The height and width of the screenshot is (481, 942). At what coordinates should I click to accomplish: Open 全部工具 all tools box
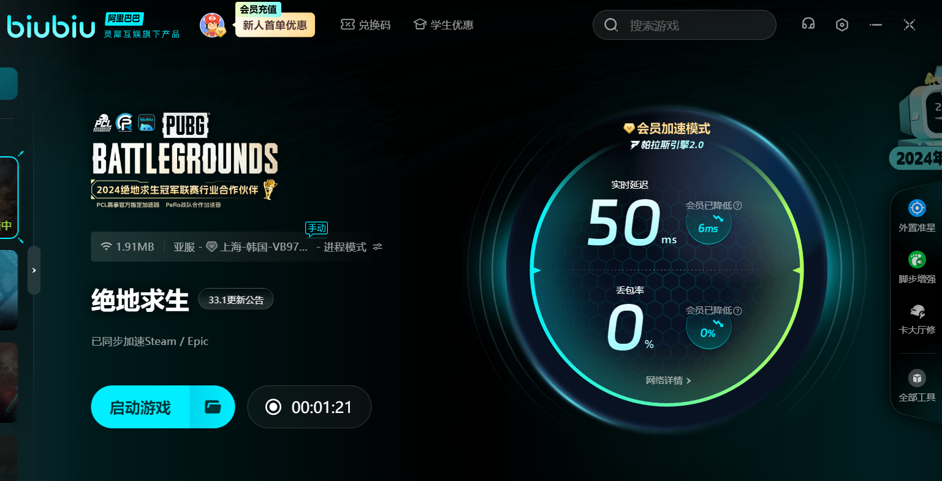[917, 385]
